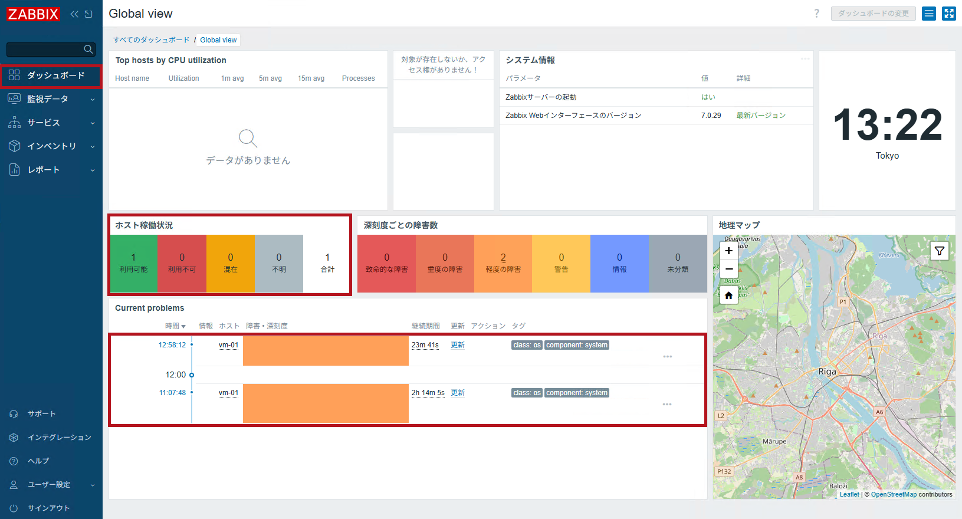Click the 最新バージョン link
Image resolution: width=962 pixels, height=519 pixels.
tap(761, 116)
